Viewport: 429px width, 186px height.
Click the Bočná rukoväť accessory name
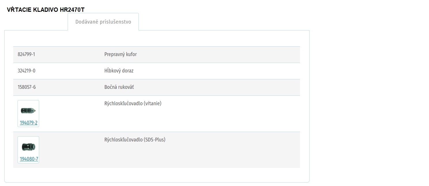click(119, 87)
